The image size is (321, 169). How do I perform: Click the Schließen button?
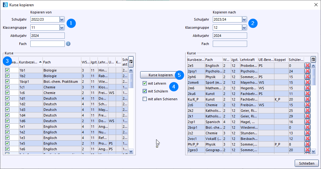pos(307,163)
